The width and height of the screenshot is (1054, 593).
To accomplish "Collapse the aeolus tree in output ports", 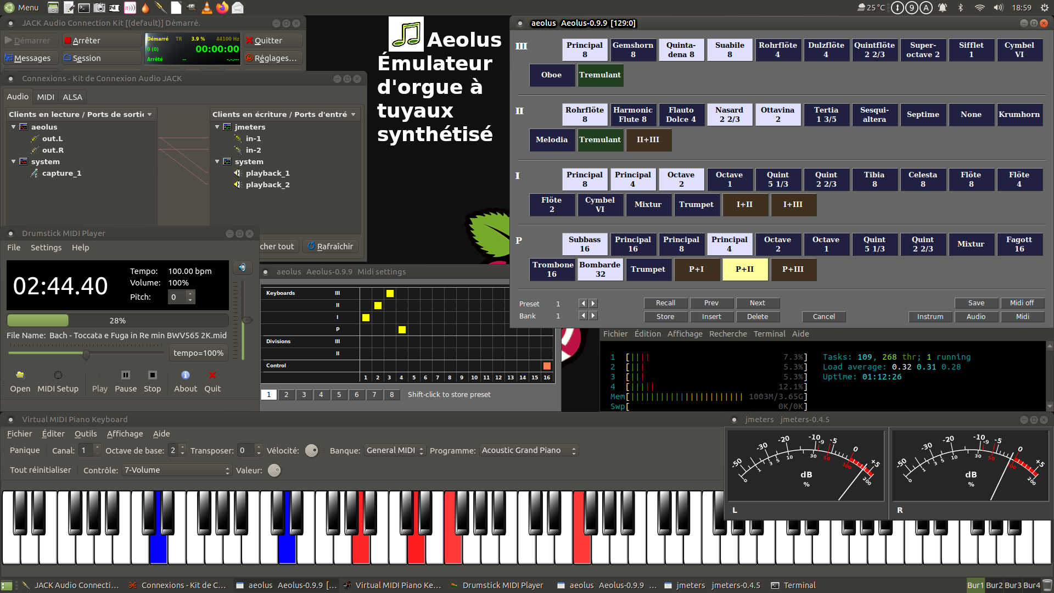I will 13,127.
